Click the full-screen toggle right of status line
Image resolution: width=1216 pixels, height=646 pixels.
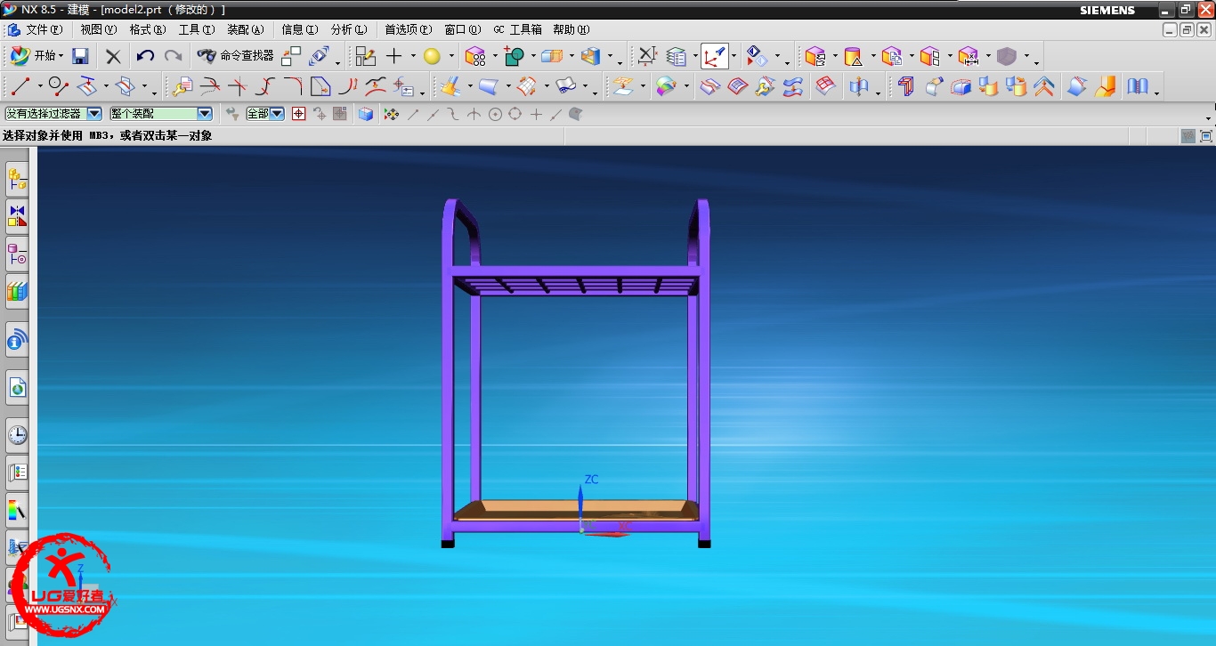pyautogui.click(x=1206, y=136)
